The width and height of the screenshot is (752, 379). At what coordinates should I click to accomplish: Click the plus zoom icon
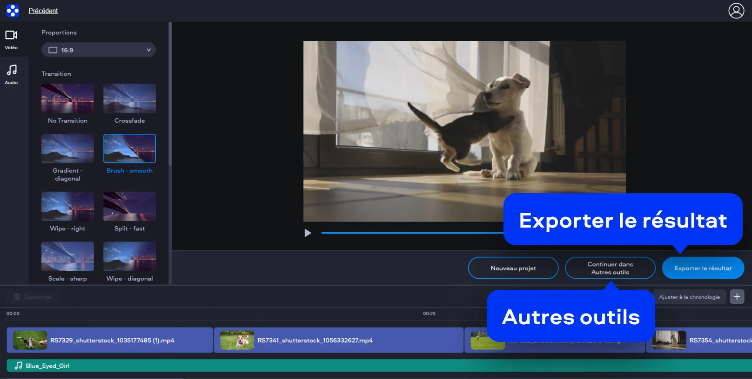tap(737, 297)
